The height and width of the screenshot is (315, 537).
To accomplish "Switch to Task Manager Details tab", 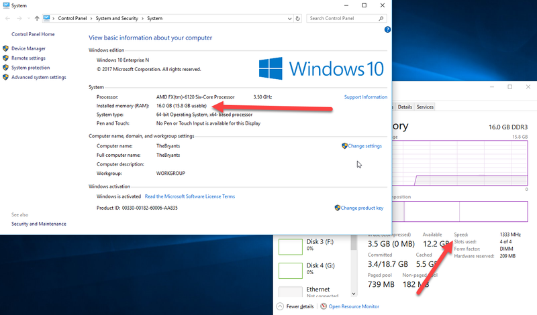I will point(405,107).
